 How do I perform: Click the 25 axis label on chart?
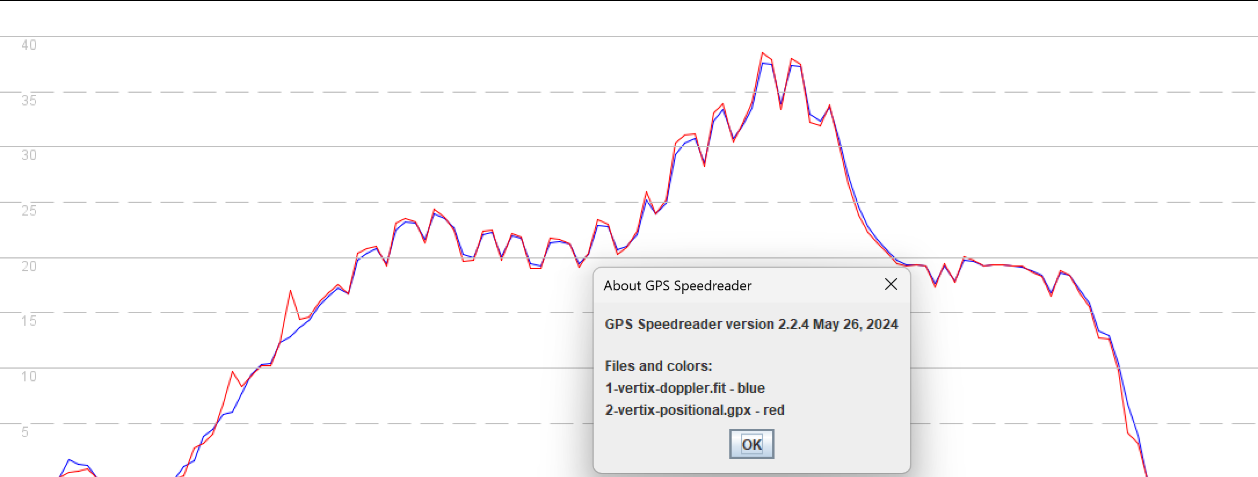(29, 210)
